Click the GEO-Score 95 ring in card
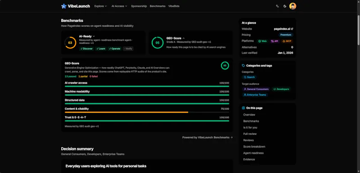Viewport: 360px width, 173px height. click(x=157, y=43)
